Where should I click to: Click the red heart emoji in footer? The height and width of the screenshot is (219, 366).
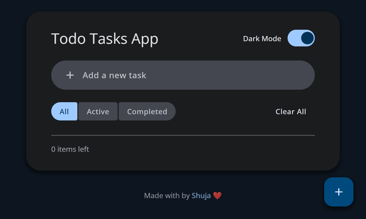(217, 196)
